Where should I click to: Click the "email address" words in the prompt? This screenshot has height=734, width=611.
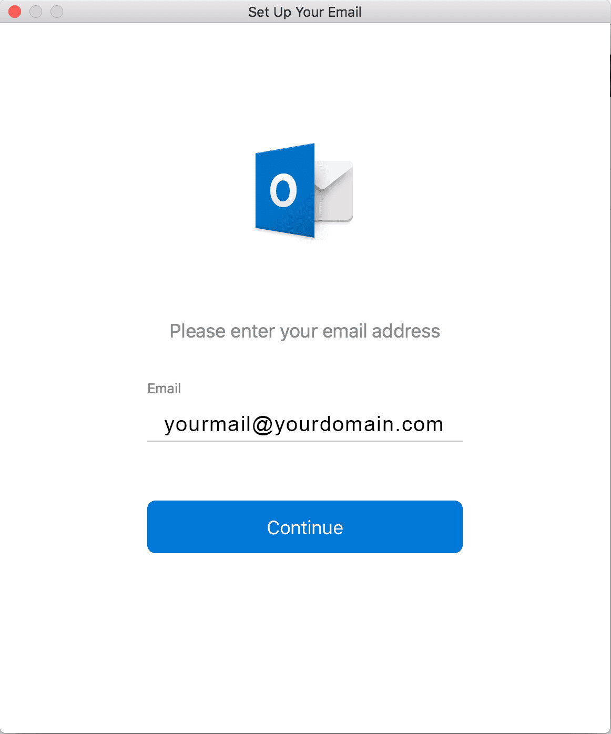(x=381, y=331)
